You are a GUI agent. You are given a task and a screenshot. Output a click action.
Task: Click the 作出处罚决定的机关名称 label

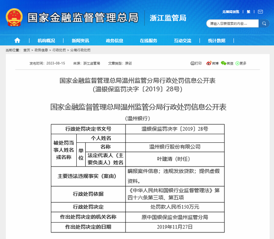[x=88, y=217]
